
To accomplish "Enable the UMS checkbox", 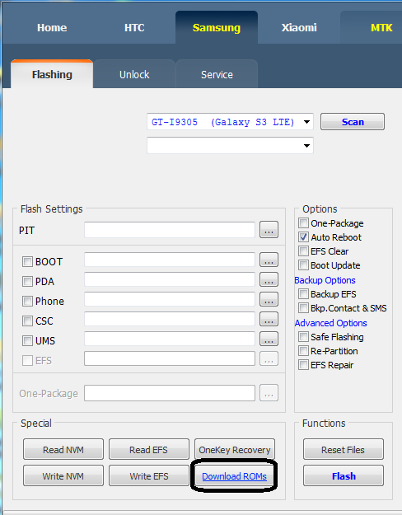I will point(27,340).
